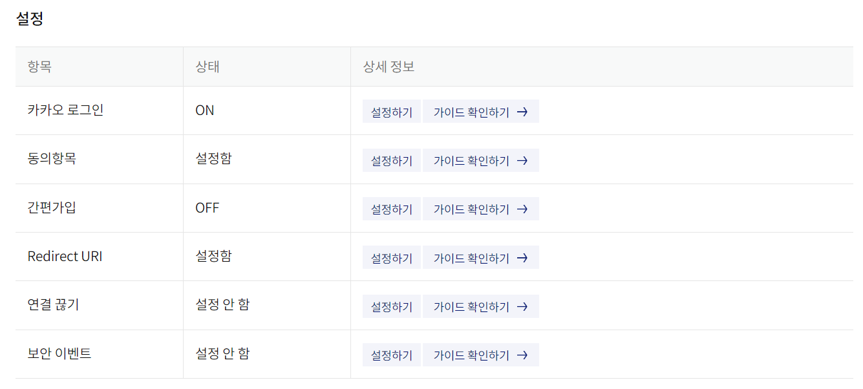The image size is (863, 389).
Task: Click the arrow icon in Redirect URI row
Action: pyautogui.click(x=523, y=258)
